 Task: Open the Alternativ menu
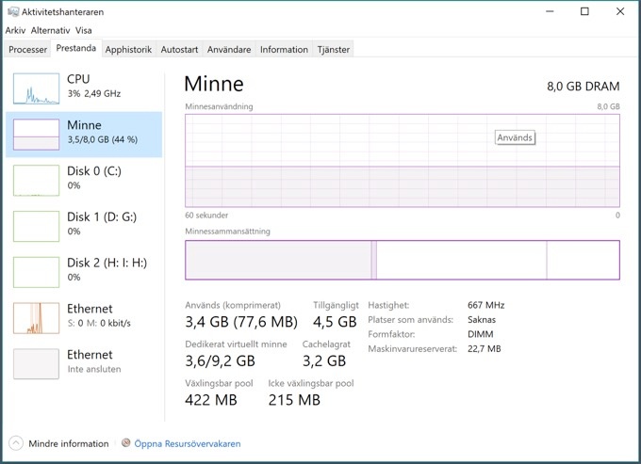pos(50,30)
